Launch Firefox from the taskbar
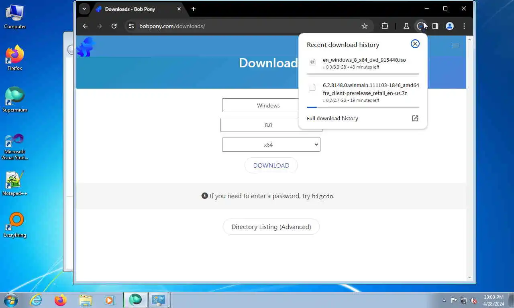 [x=61, y=300]
